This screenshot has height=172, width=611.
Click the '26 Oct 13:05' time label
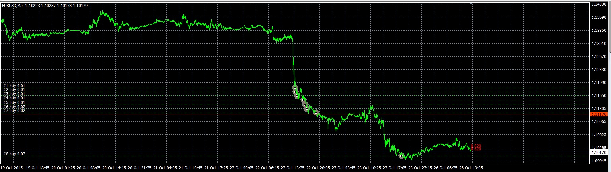pyautogui.click(x=472, y=168)
